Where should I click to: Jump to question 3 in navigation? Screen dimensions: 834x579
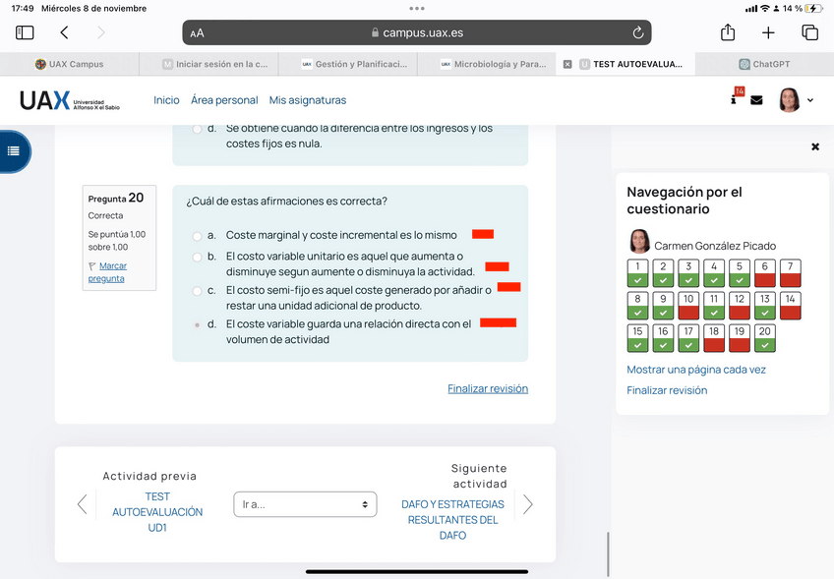click(x=688, y=273)
